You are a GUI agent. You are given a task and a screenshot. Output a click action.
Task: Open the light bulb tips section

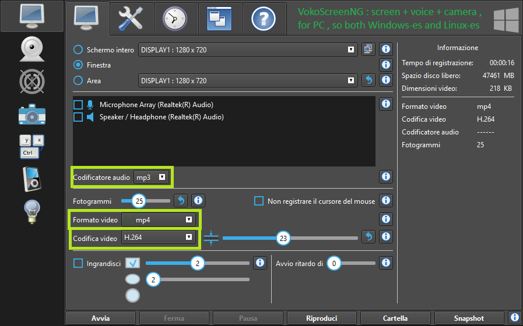coord(32,212)
